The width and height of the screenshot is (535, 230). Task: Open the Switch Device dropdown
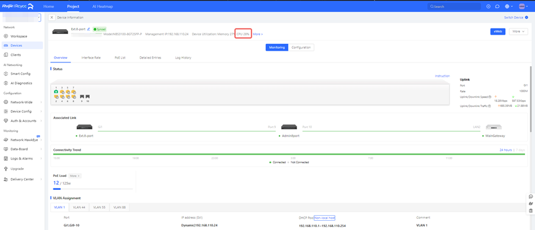[516, 17]
